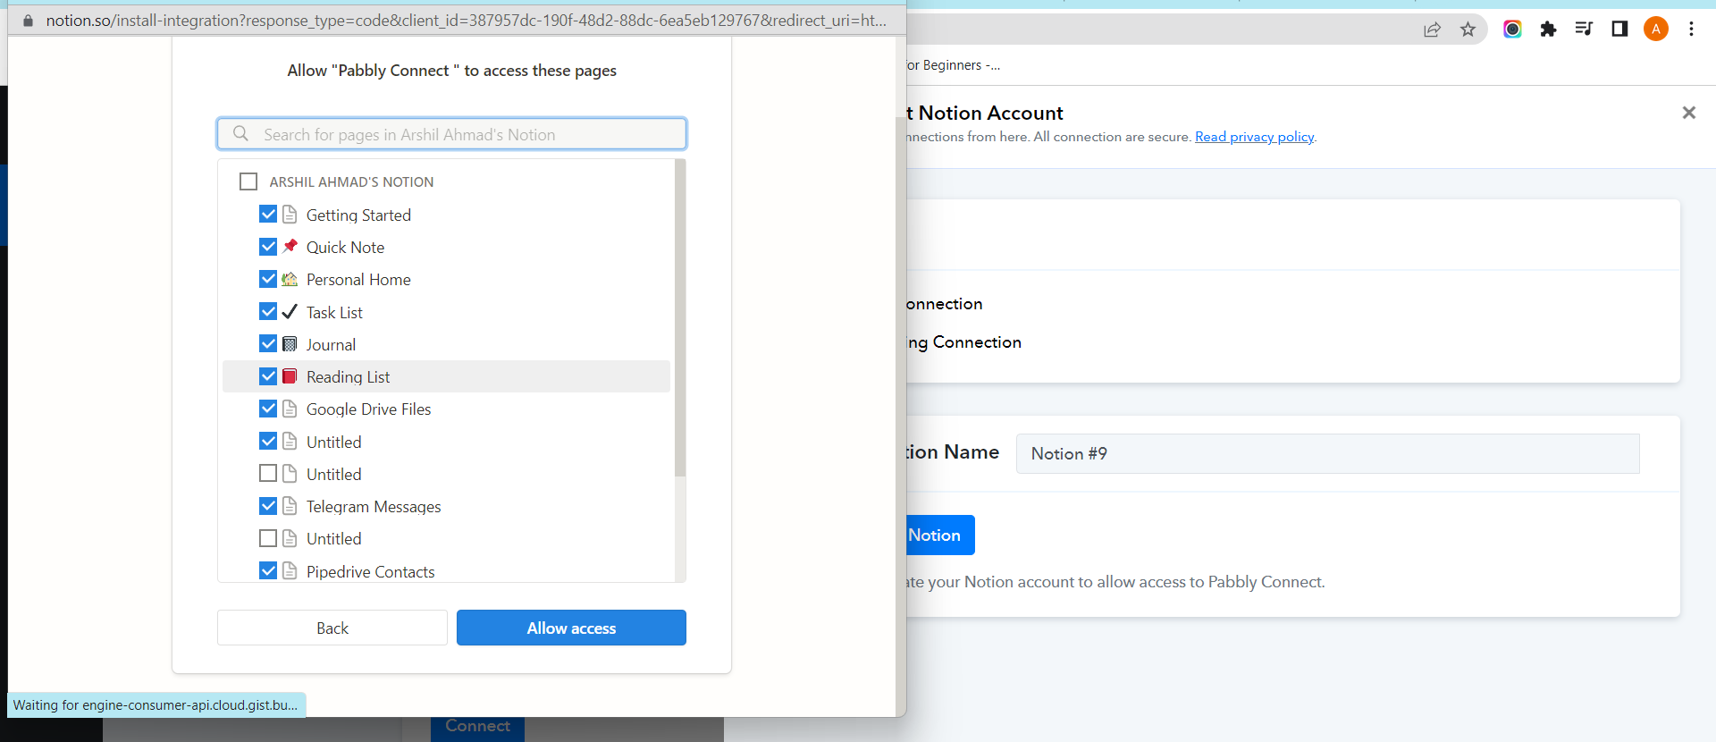Viewport: 1716px width, 742px height.
Task: Click Allow access button
Action: pyautogui.click(x=571, y=628)
